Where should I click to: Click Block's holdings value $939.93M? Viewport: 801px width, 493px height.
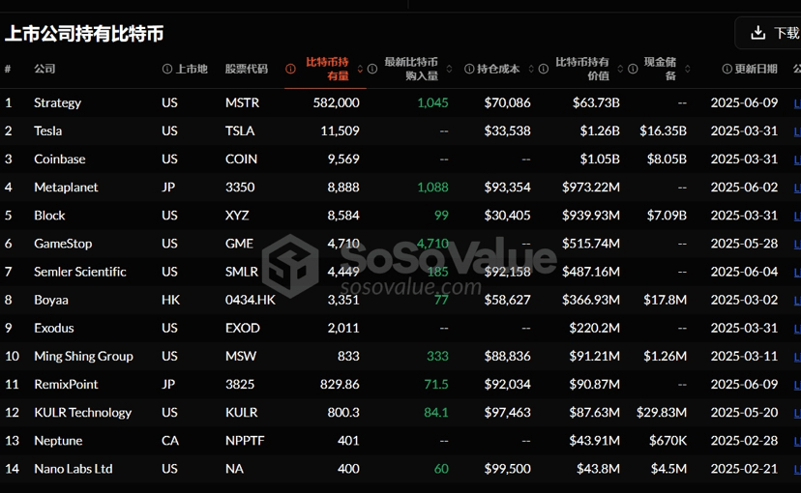pos(591,216)
